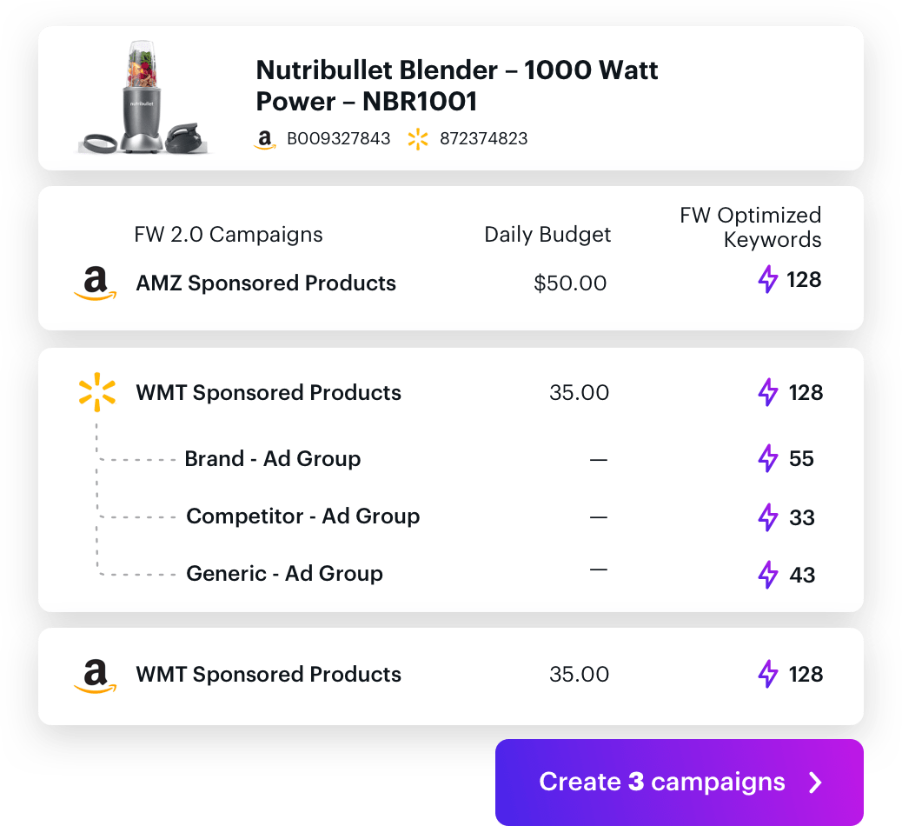
Task: Click the Amazon ASIN B009327843
Action: 338,139
